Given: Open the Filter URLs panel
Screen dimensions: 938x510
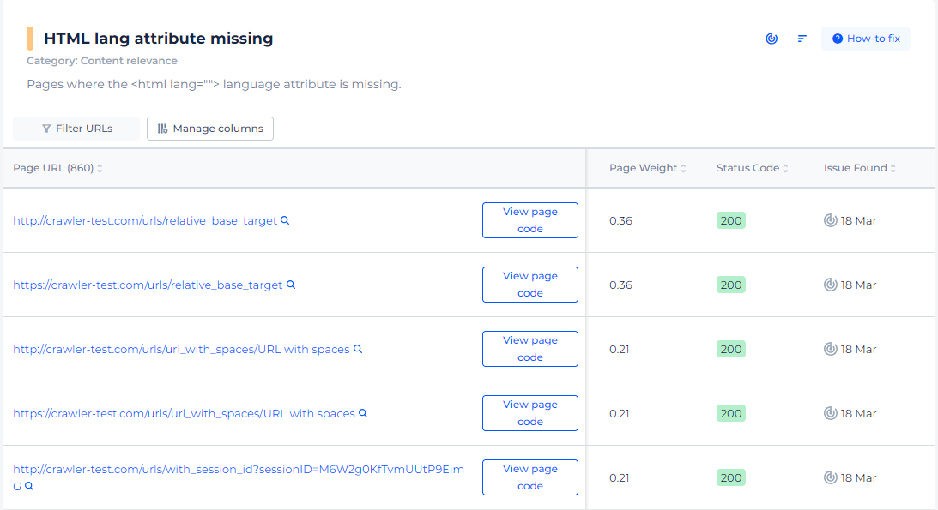Looking at the screenshot, I should point(76,129).
